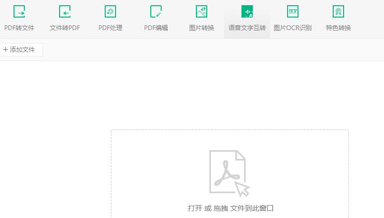
Task: Click the 打开 或 拖拽 文件到此窗口 text
Action: (230, 208)
